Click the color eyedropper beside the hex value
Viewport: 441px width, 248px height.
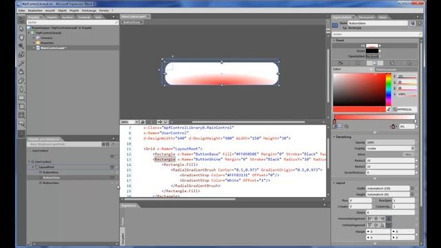[389, 110]
